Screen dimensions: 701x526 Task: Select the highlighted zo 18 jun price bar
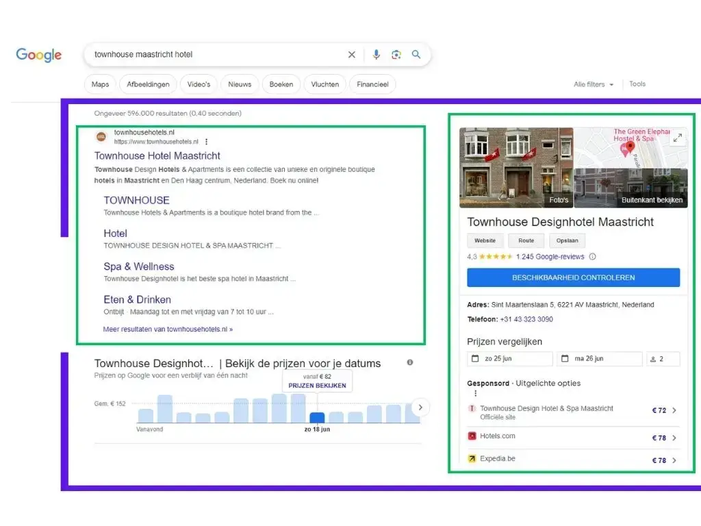pos(317,418)
